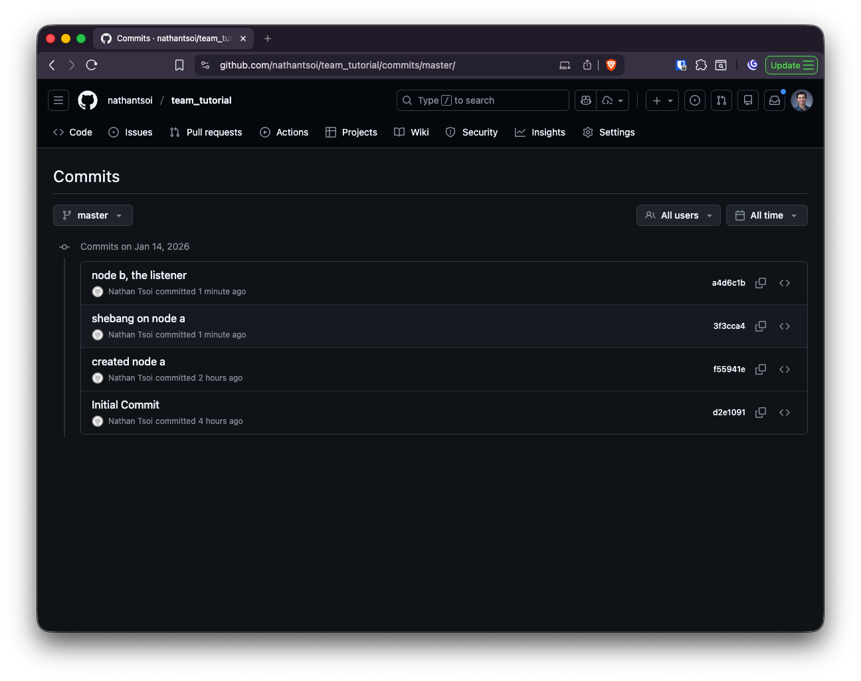This screenshot has width=861, height=681.
Task: Copy full SHA for commit d2e1091
Action: (761, 413)
